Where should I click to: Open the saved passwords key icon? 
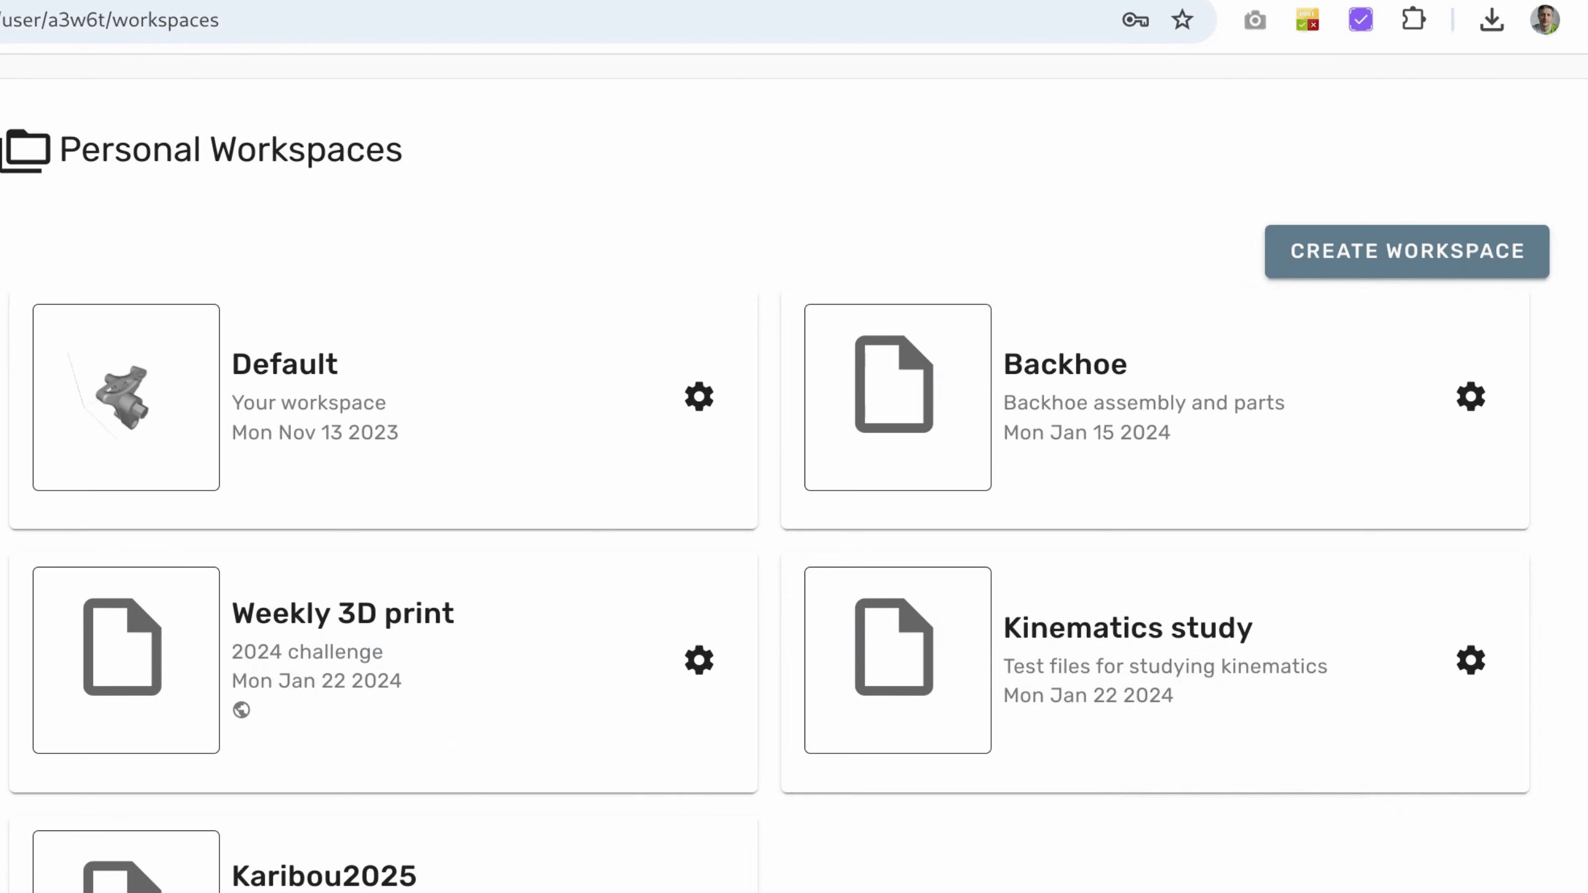pos(1135,20)
